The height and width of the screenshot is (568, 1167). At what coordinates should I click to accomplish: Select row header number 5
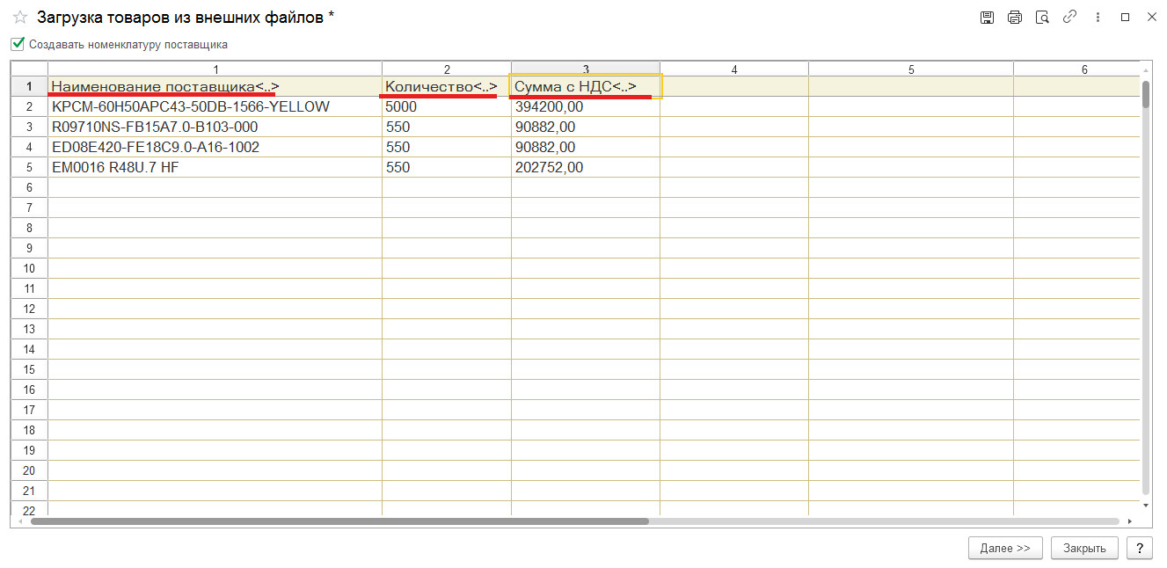click(29, 167)
